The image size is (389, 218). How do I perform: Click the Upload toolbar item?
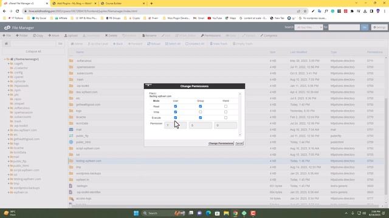tap(71, 36)
